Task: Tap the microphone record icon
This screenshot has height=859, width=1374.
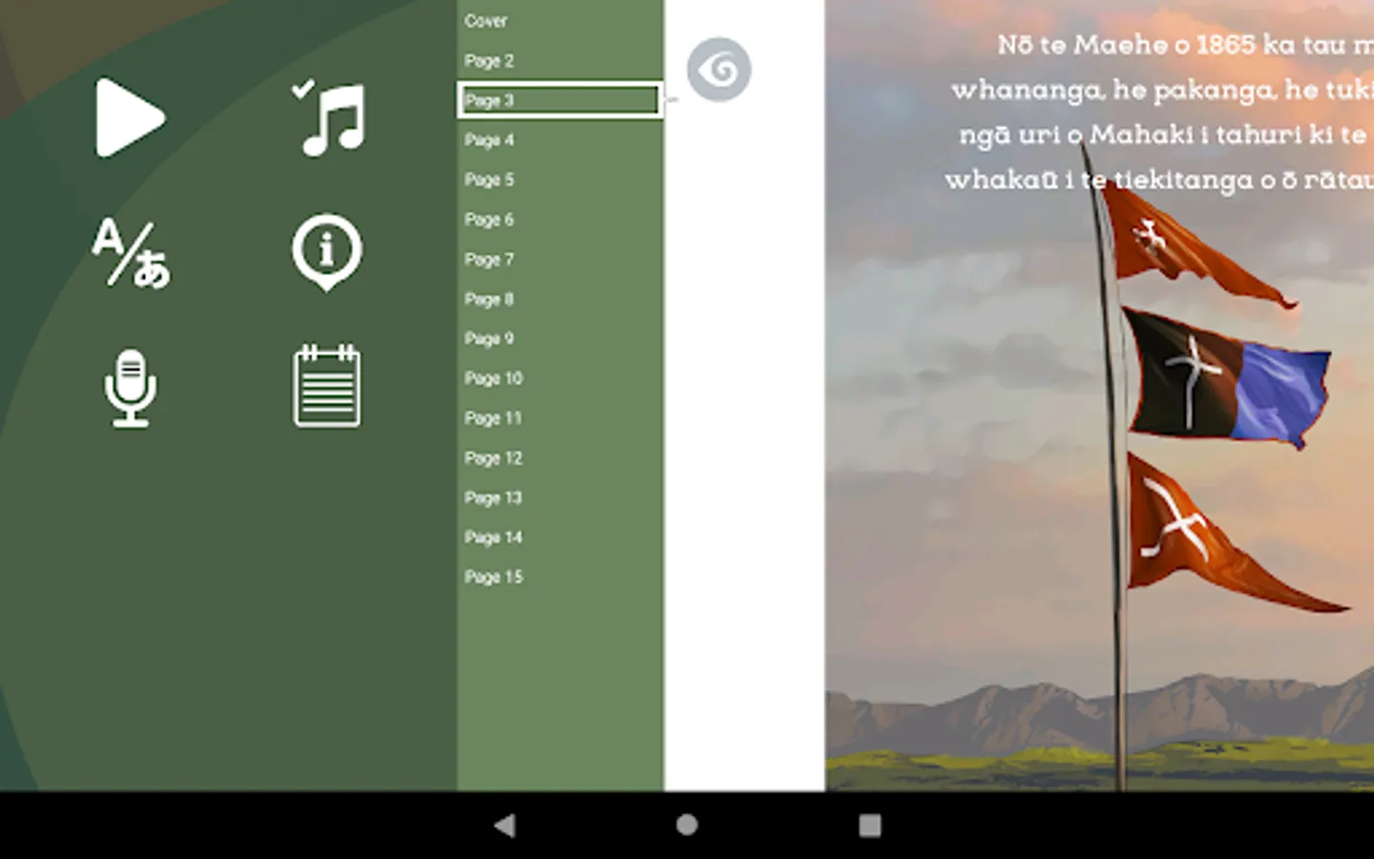Action: pos(131,387)
